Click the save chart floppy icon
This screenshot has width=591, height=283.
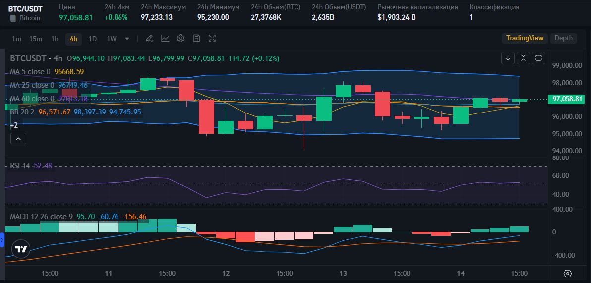196,38
